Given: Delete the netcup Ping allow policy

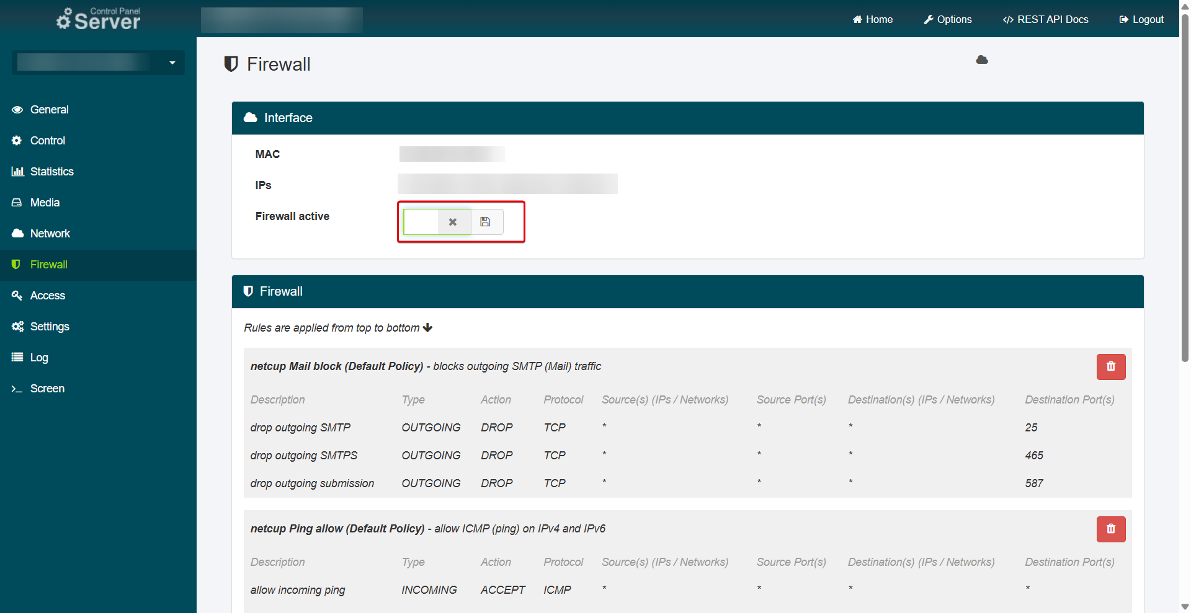Looking at the screenshot, I should coord(1110,529).
